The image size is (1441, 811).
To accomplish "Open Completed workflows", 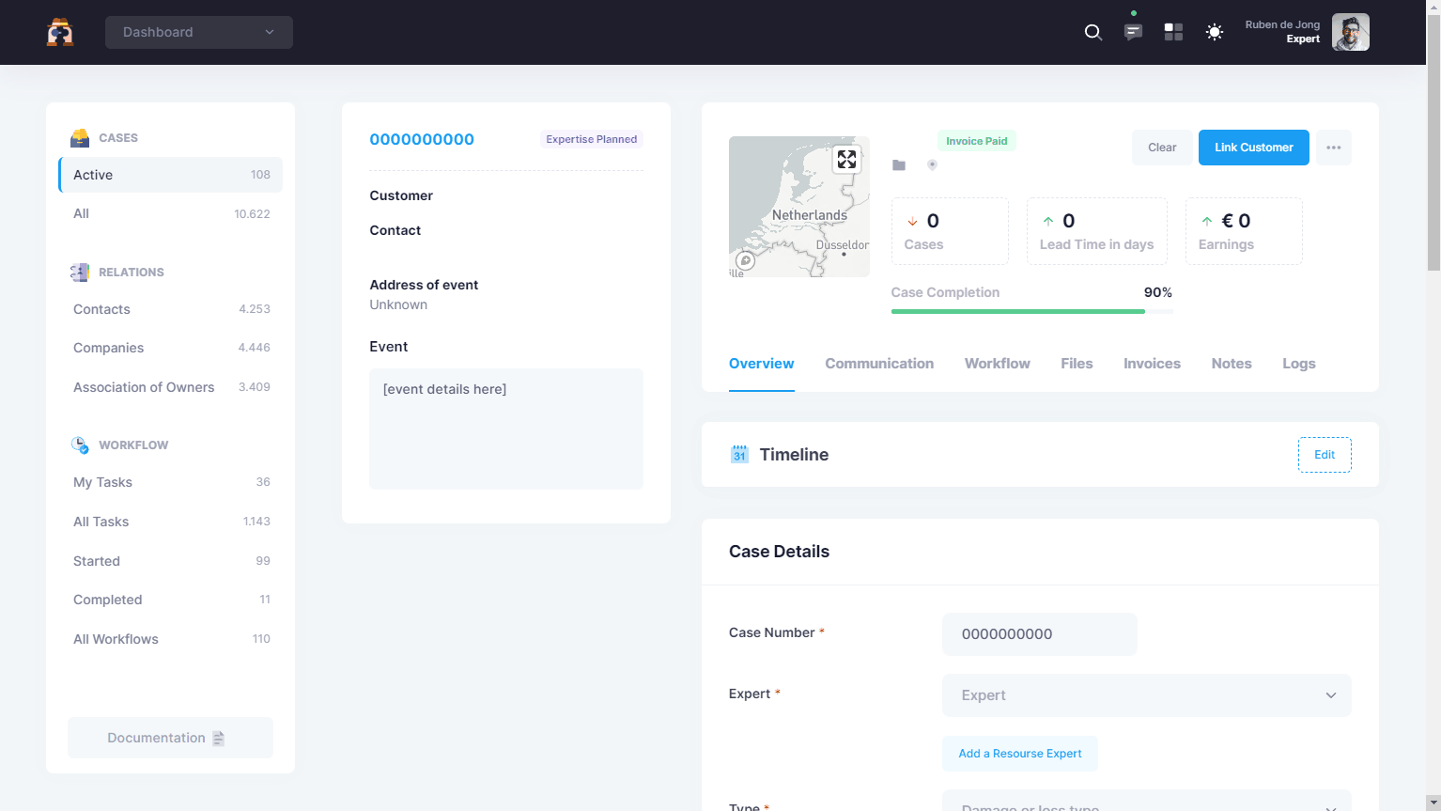I will (x=171, y=600).
